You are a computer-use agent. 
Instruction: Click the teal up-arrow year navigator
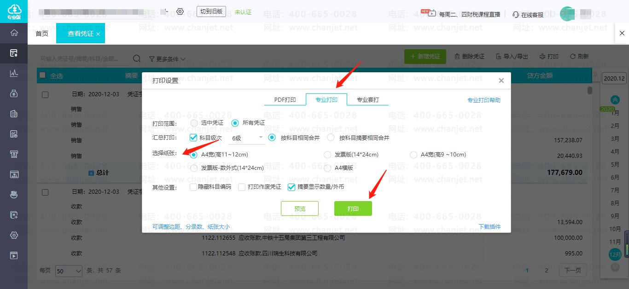(x=615, y=100)
